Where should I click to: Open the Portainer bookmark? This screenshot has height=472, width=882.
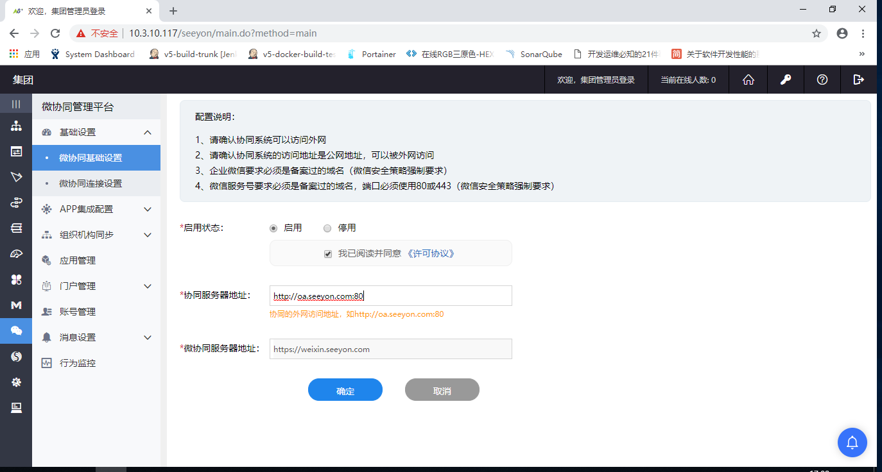point(372,55)
